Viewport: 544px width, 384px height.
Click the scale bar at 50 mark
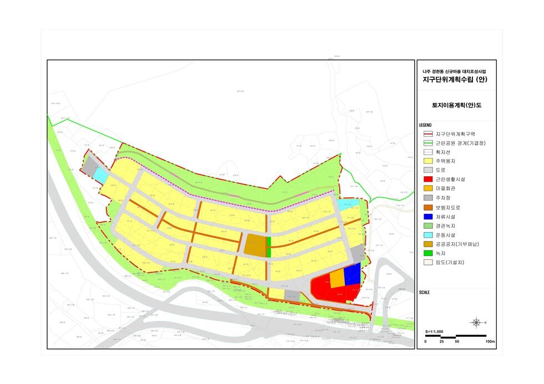[456, 336]
